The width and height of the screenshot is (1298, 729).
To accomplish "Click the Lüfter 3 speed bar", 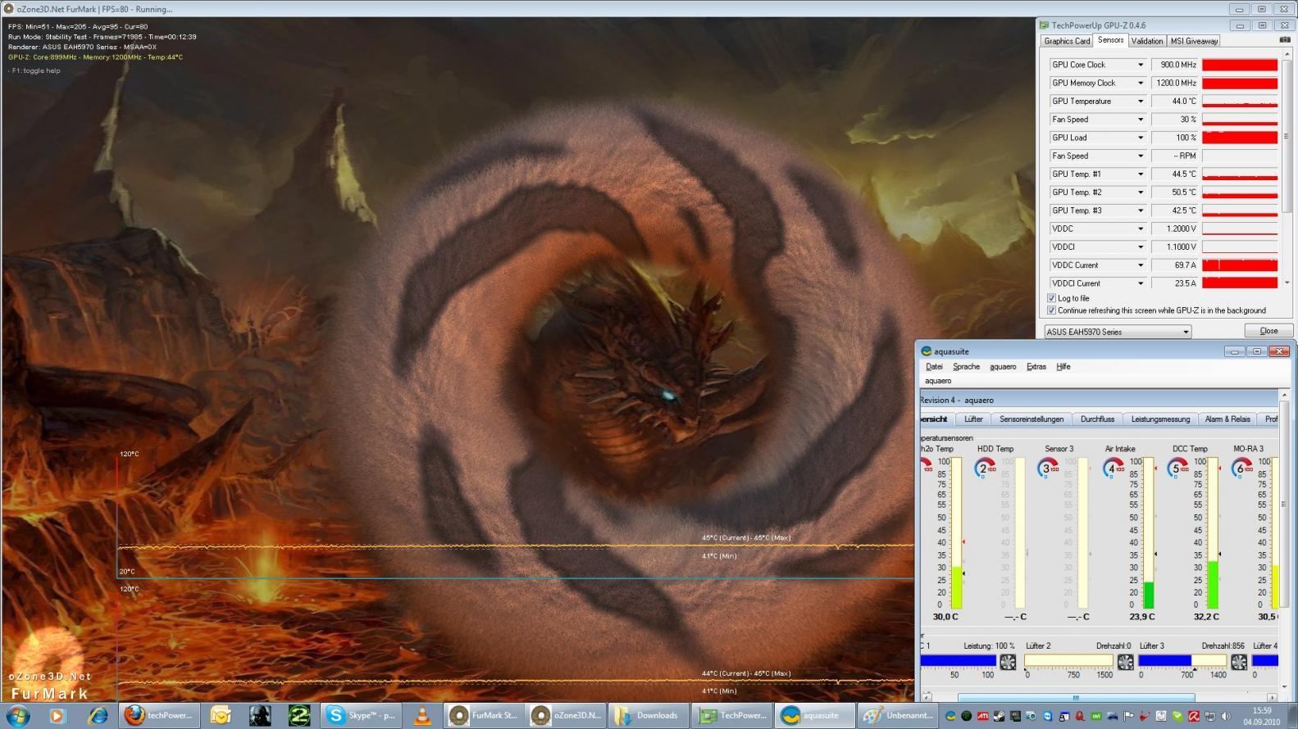I will click(1182, 660).
